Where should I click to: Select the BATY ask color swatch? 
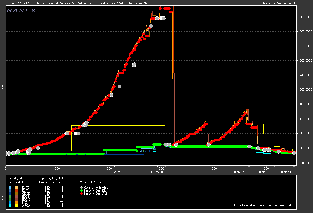click(x=17, y=190)
